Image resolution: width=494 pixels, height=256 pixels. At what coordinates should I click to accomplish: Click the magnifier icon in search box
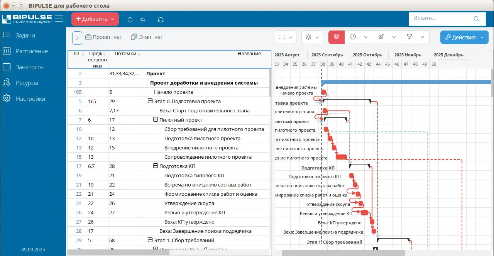coord(477,19)
